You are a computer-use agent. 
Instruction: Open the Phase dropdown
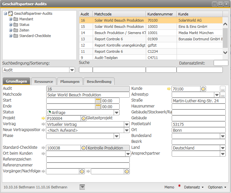tap(117, 136)
